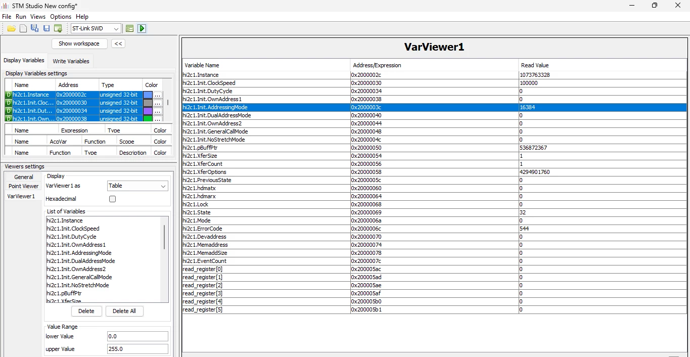Click the upper Value input field
This screenshot has width=690, height=357.
[x=137, y=349]
